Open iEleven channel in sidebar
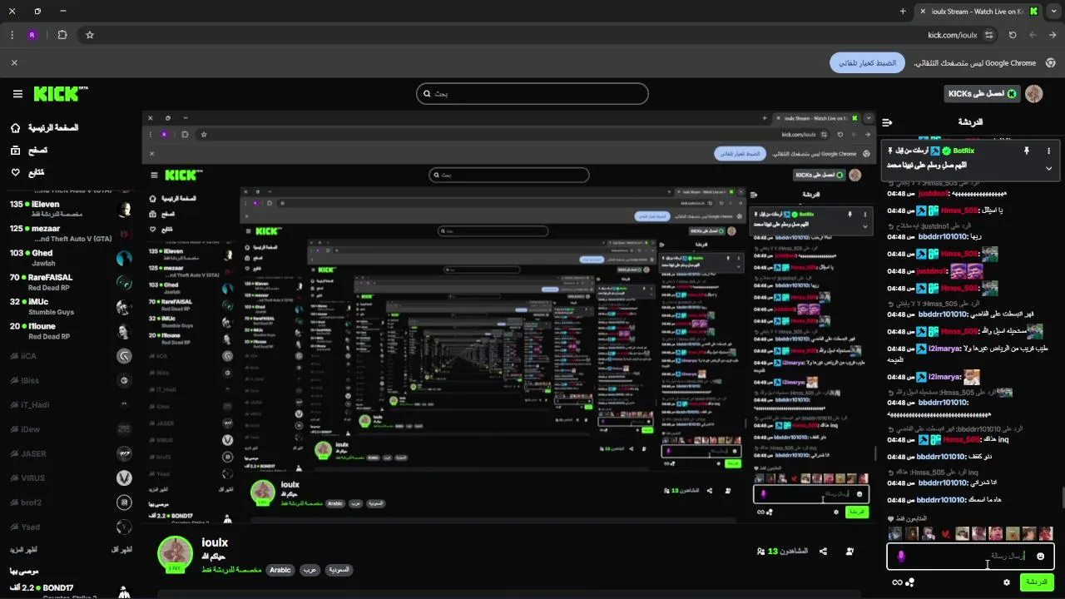The width and height of the screenshot is (1065, 599). 70,209
